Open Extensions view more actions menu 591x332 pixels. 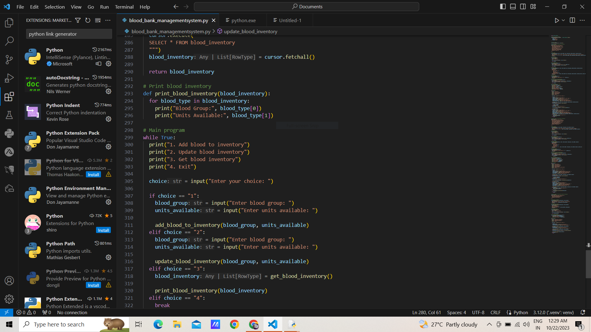click(x=108, y=20)
